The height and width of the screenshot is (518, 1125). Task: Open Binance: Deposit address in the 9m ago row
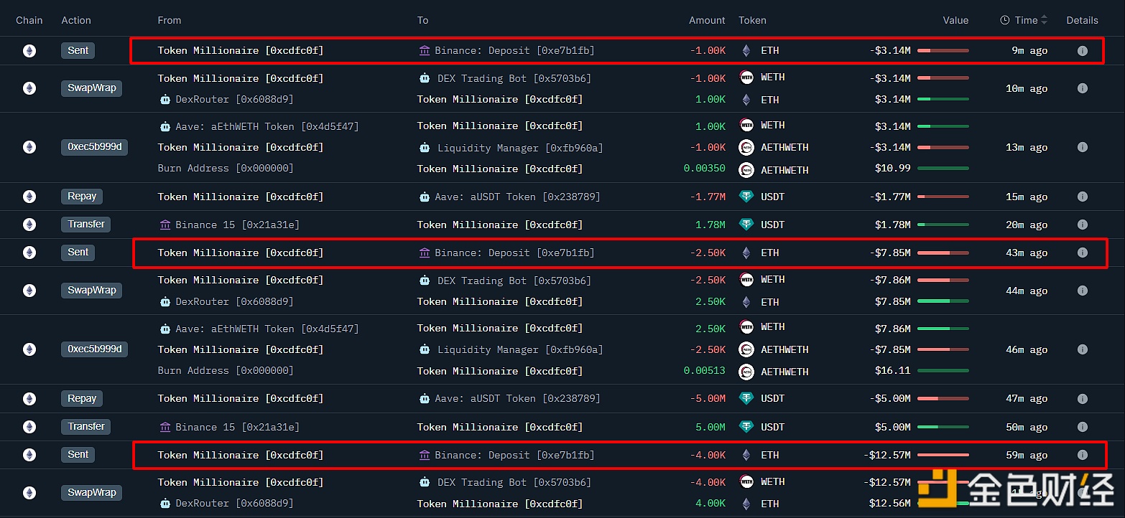point(514,51)
